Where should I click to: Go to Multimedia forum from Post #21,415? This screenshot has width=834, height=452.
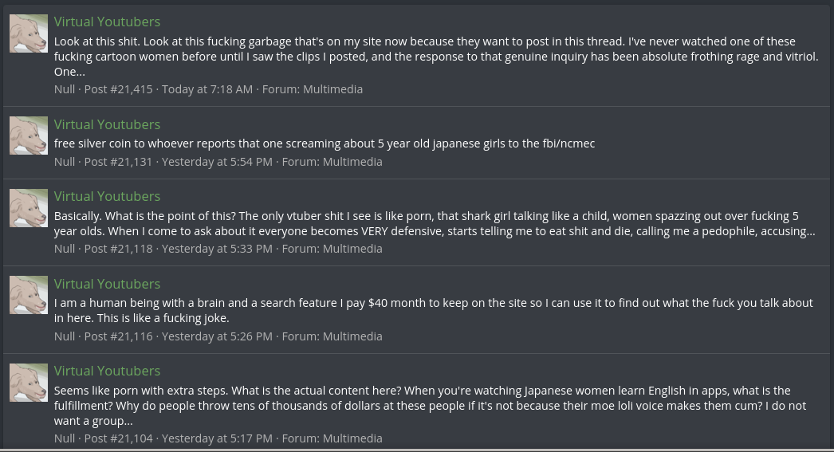pyautogui.click(x=332, y=89)
